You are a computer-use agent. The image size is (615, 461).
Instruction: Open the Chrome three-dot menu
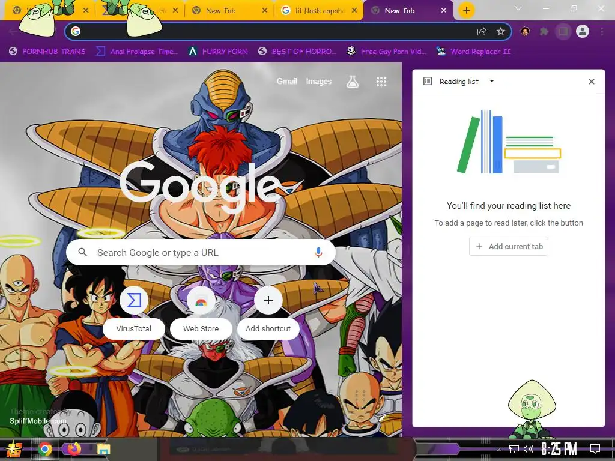click(602, 31)
